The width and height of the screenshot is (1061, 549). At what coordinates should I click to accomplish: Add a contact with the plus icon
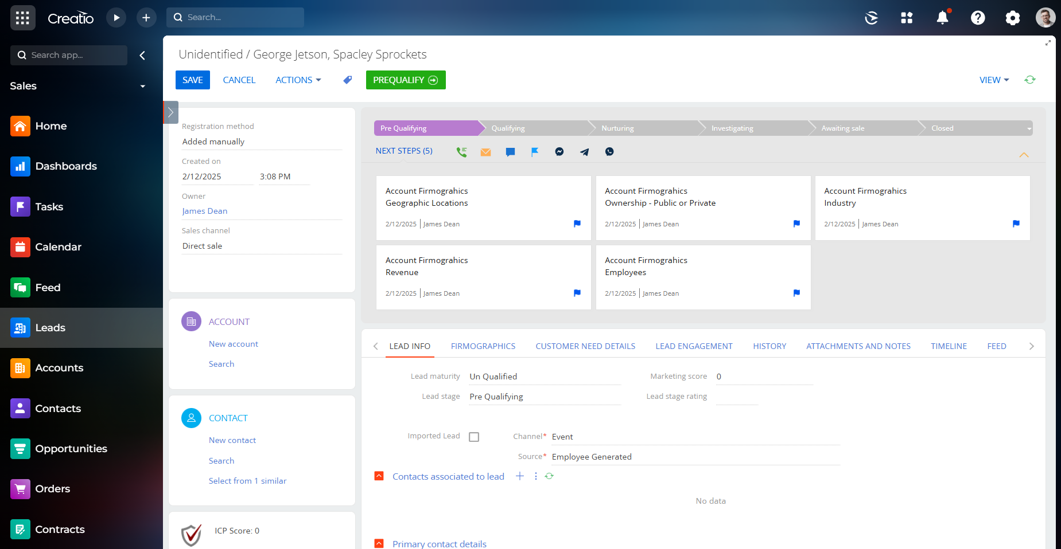coord(520,476)
